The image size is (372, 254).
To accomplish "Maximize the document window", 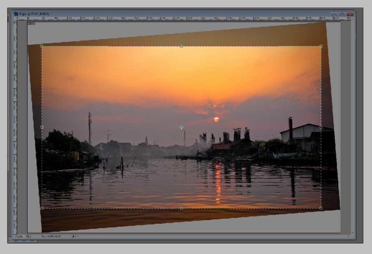I will click(342, 14).
